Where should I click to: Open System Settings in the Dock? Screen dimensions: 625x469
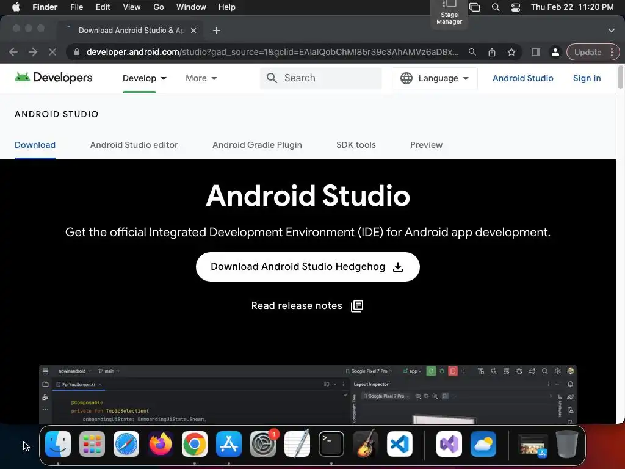point(263,444)
